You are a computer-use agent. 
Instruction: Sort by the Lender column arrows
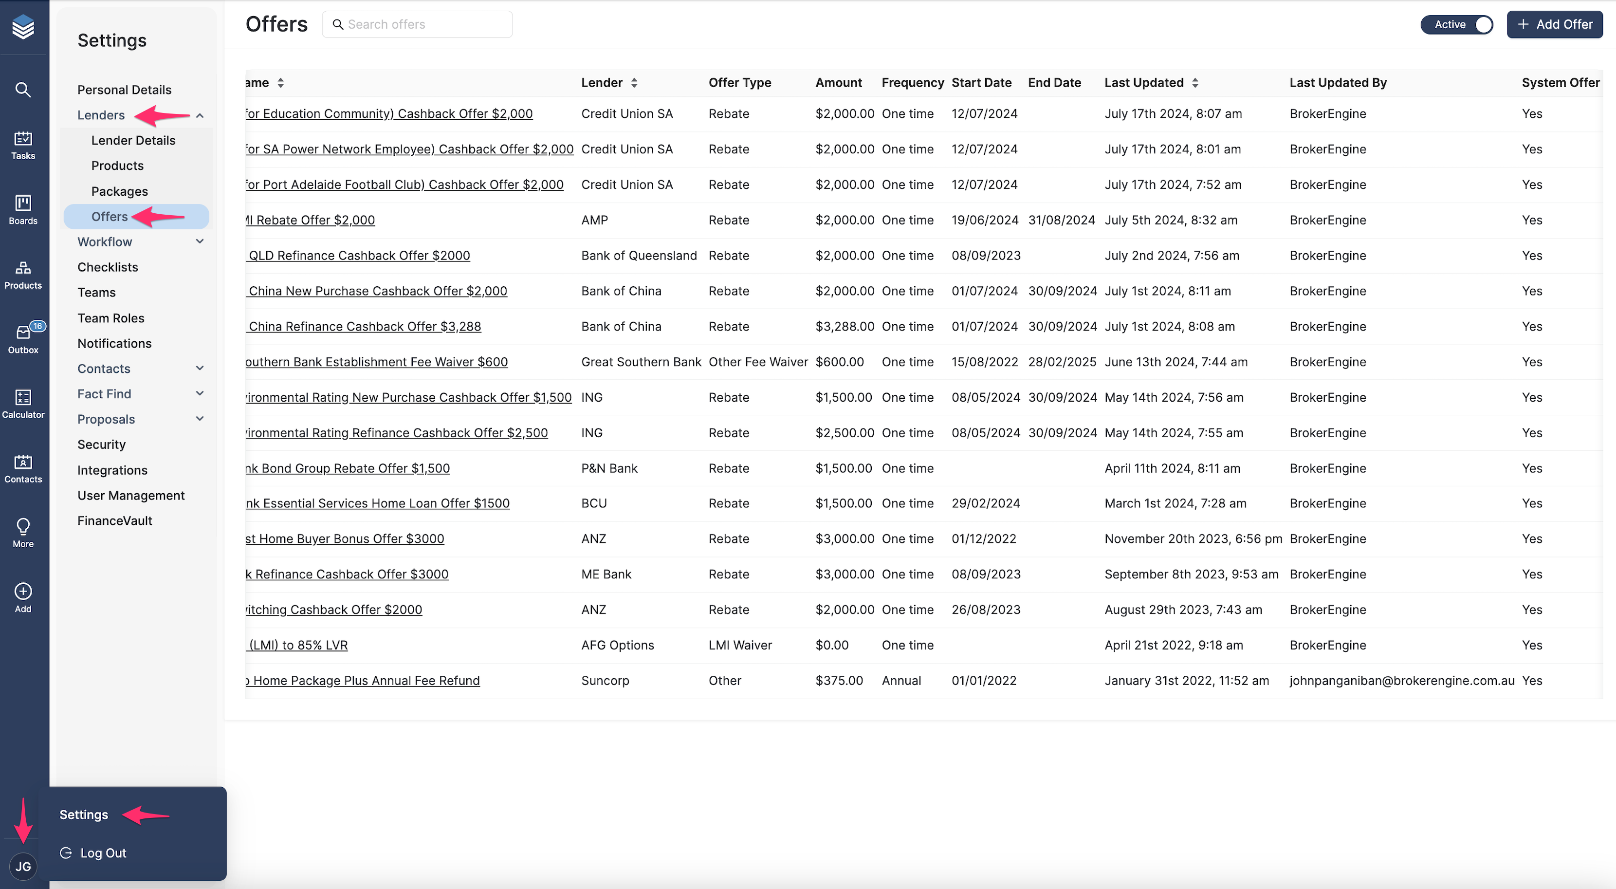[634, 83]
